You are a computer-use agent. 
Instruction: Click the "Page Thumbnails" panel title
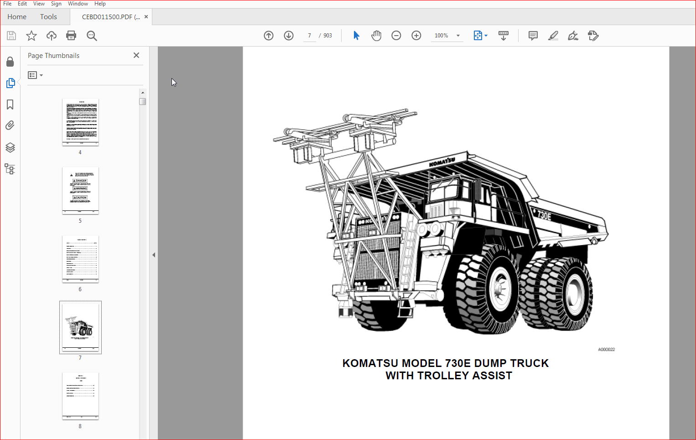53,56
